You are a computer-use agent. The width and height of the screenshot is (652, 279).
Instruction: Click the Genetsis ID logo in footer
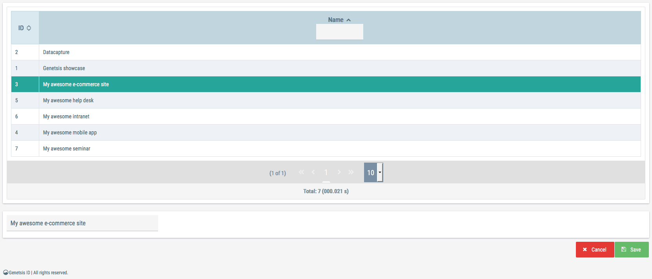point(5,273)
